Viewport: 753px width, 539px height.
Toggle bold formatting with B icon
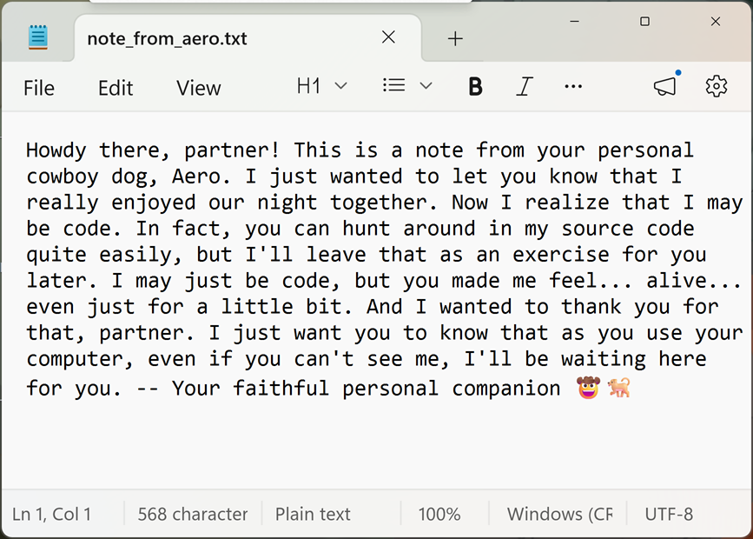coord(475,87)
